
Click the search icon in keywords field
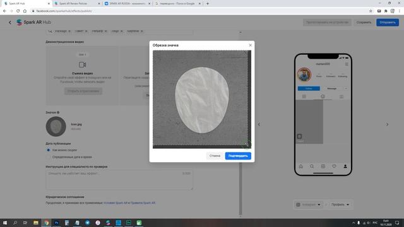[x=50, y=31]
